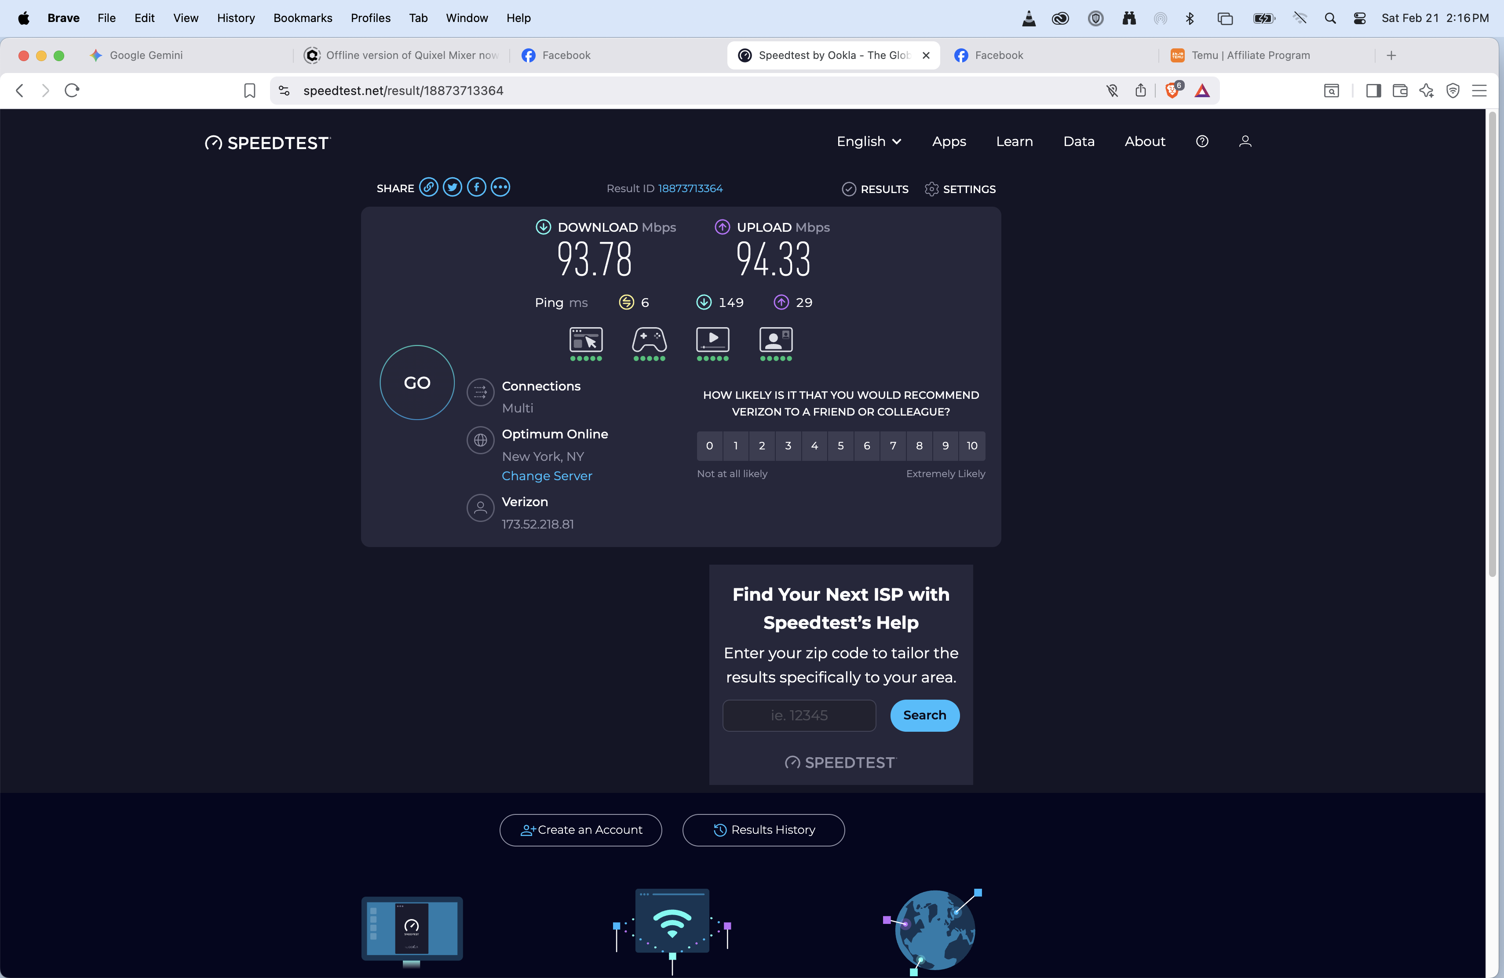
Task: Open the help question mark icon
Action: (1202, 142)
